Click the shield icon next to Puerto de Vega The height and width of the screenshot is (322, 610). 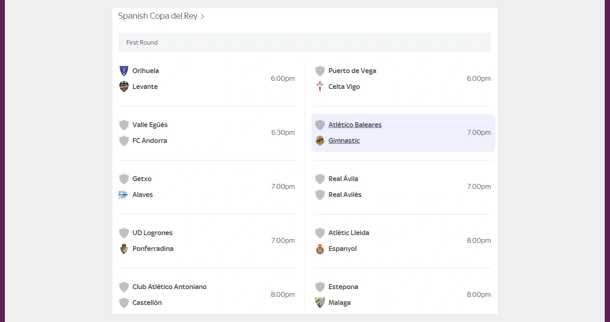[x=320, y=71]
